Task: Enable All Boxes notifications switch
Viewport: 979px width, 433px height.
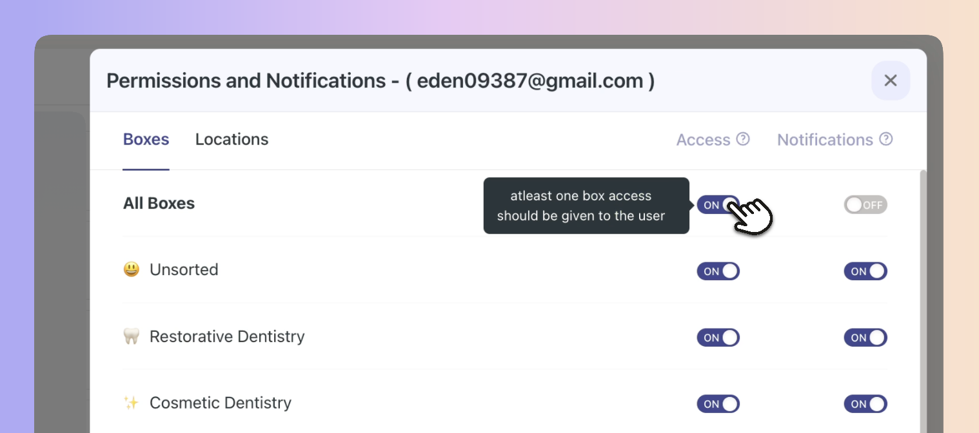Action: coord(865,205)
